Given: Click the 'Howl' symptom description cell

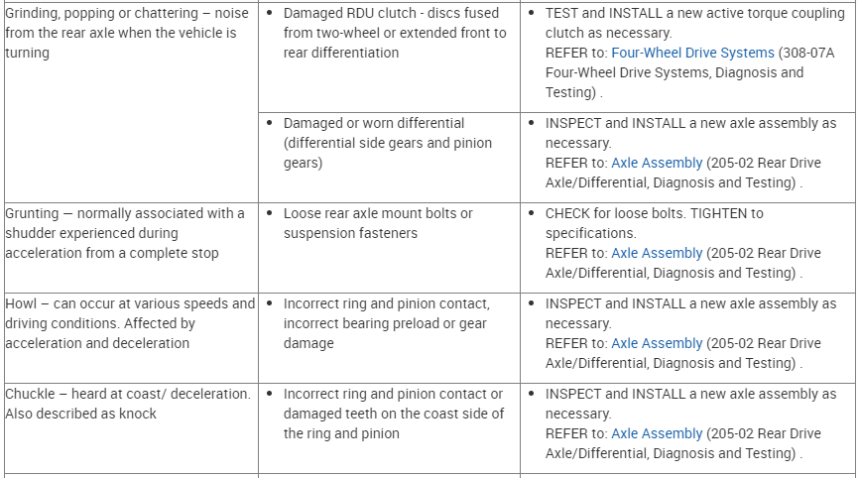Looking at the screenshot, I should tap(130, 323).
